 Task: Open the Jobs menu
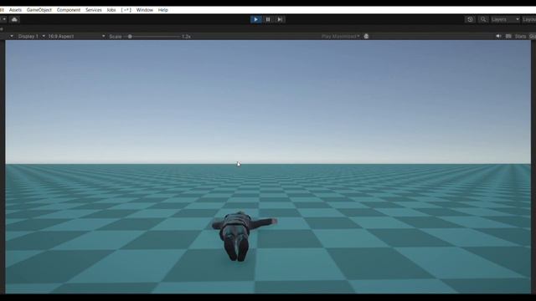tap(111, 10)
